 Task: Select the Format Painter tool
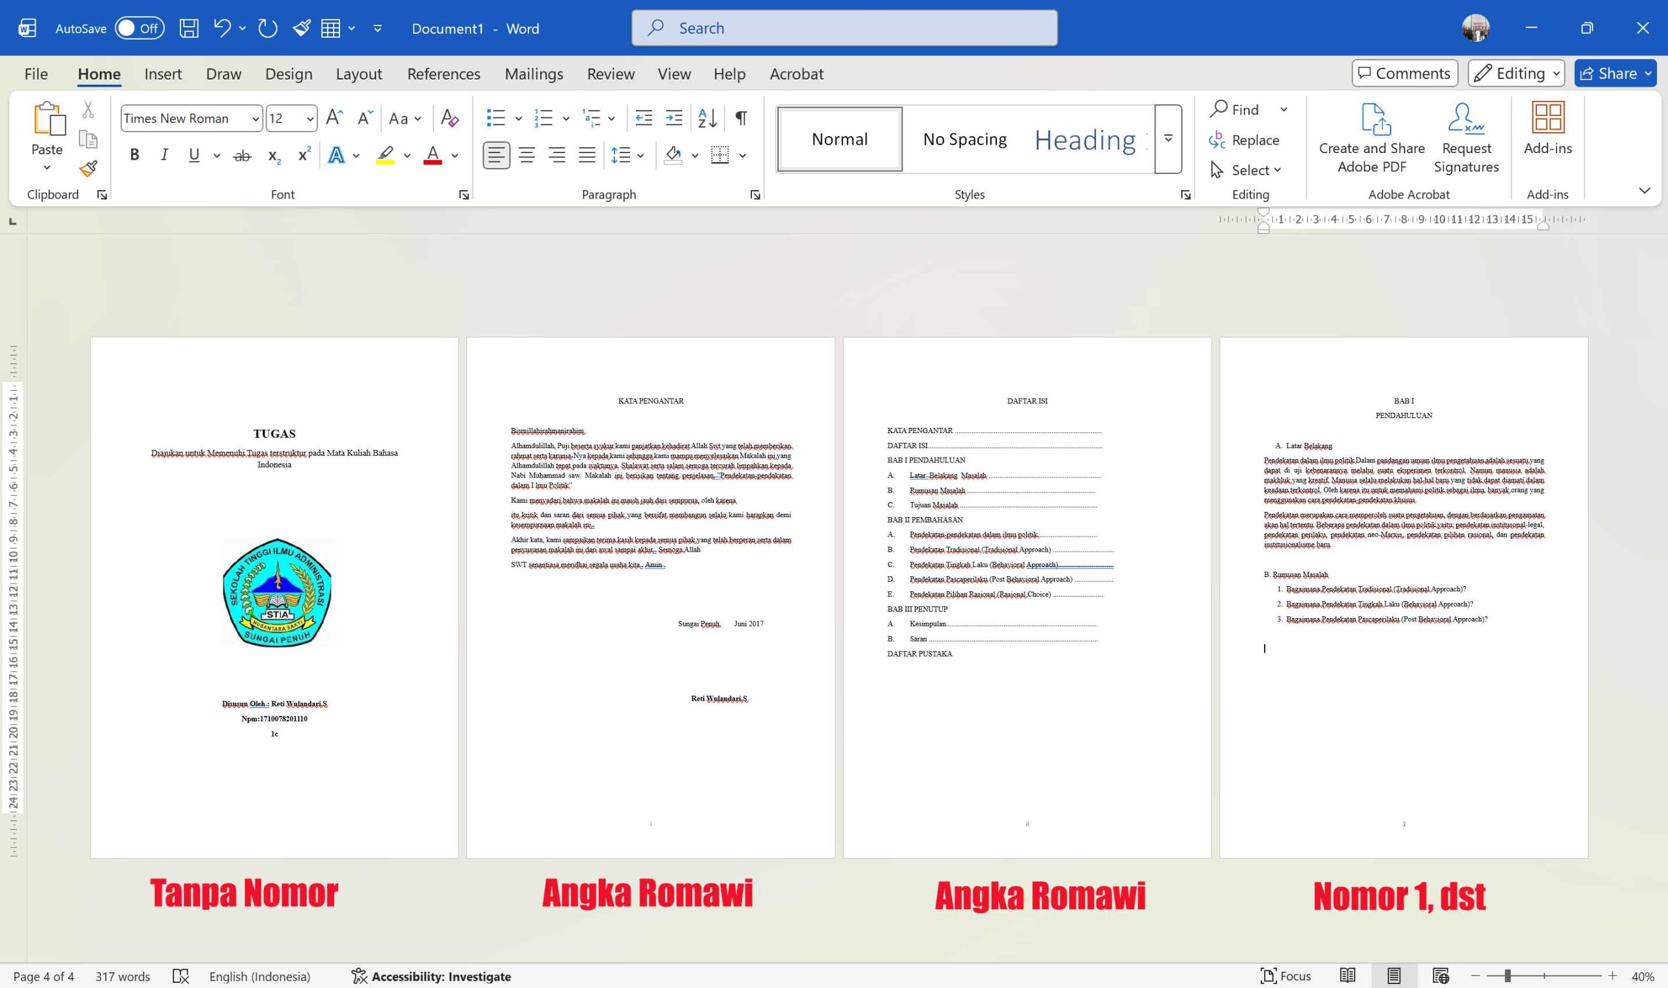coord(87,169)
